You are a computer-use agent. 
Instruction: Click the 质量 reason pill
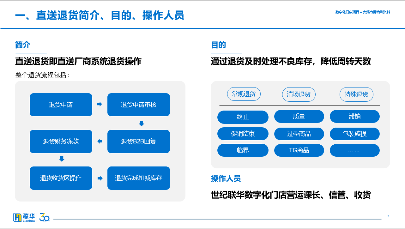coord(299,117)
